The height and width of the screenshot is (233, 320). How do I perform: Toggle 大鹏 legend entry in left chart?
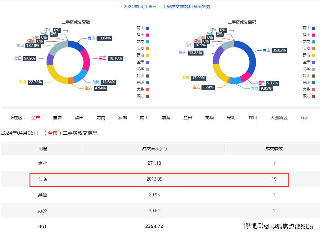[143, 89]
